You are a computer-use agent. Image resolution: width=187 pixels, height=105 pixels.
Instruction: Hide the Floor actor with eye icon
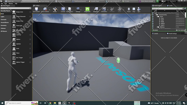click(x=153, y=18)
